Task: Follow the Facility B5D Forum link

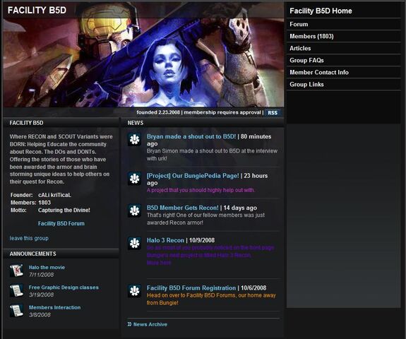Action: click(x=61, y=223)
